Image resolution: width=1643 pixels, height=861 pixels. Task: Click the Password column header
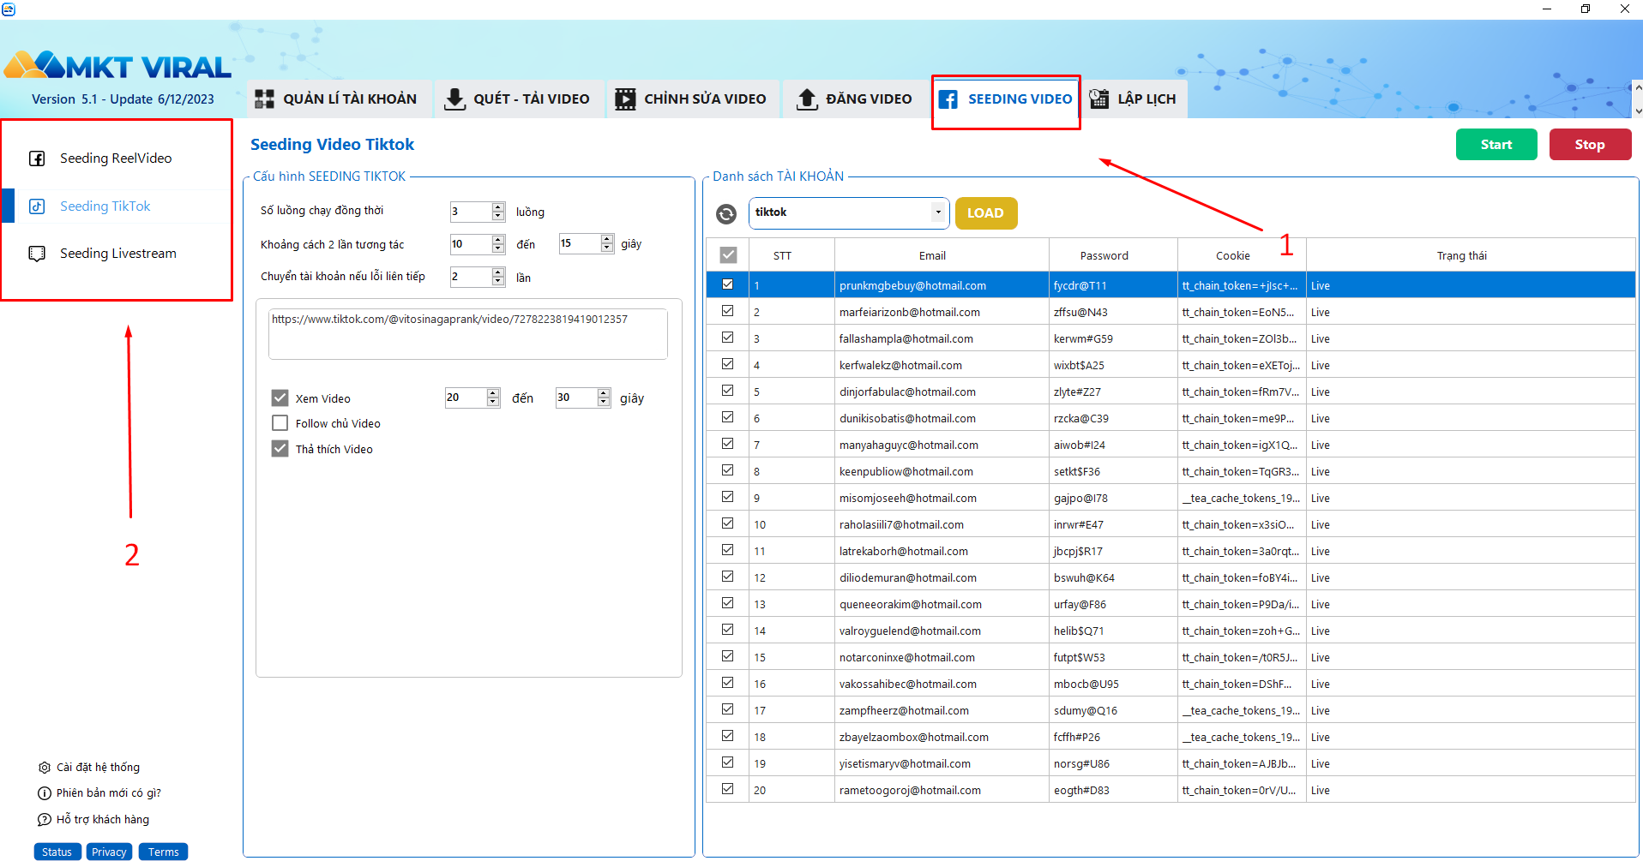(1113, 255)
